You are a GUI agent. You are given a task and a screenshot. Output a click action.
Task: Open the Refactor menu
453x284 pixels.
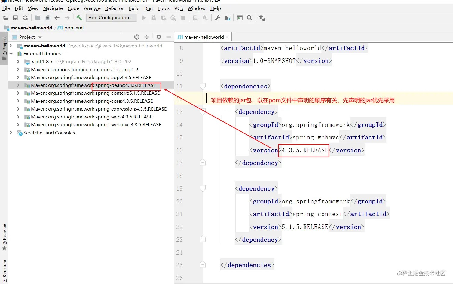(114, 8)
